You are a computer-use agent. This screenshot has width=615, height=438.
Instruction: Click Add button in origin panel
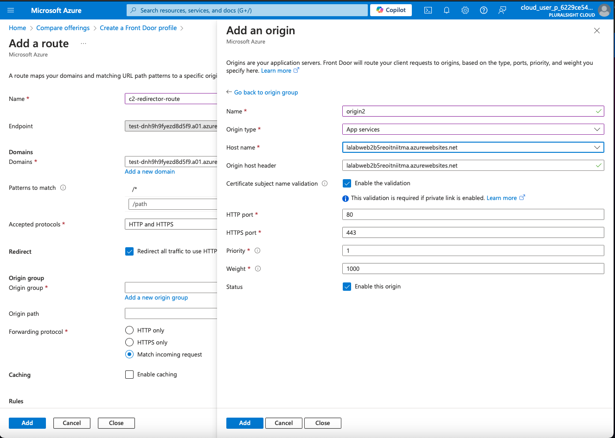click(245, 423)
